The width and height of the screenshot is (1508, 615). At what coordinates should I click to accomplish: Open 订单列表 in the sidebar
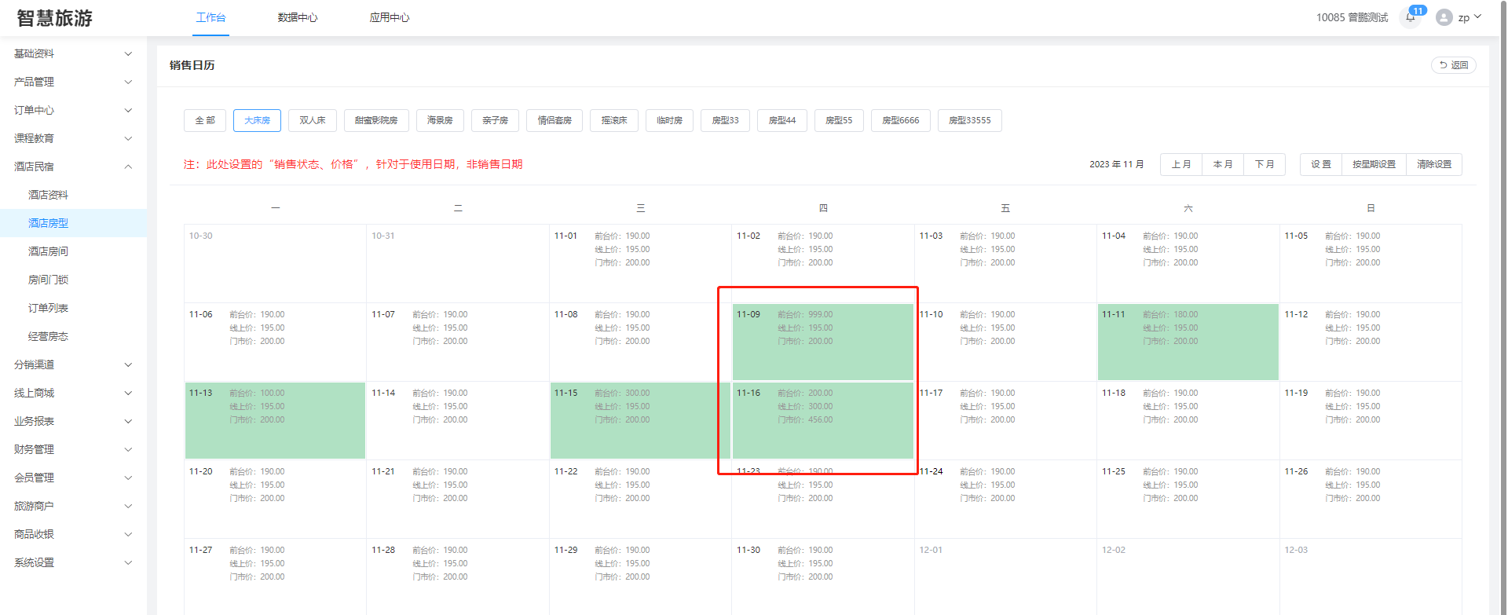(x=49, y=308)
